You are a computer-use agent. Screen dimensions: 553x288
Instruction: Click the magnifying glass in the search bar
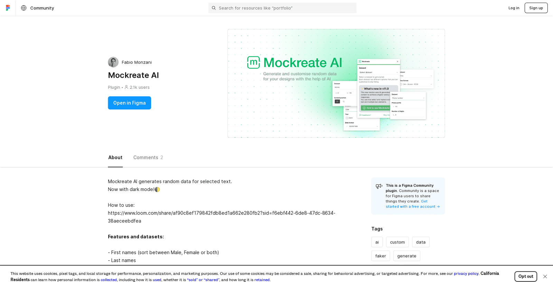coord(214,8)
